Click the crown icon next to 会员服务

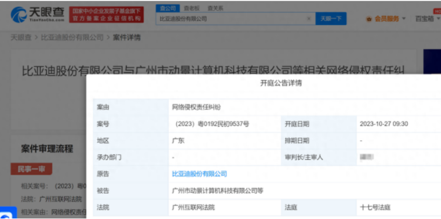(369, 19)
